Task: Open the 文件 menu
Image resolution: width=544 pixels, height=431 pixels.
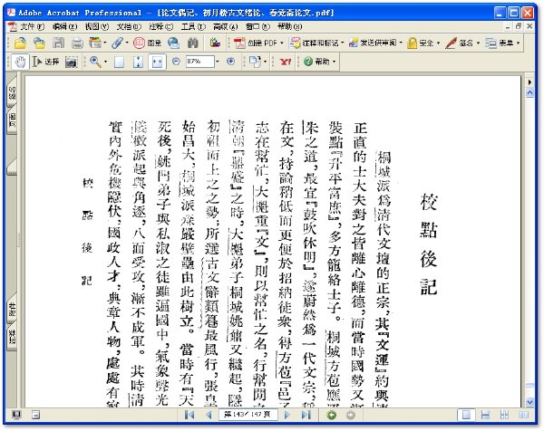Action: tap(32, 26)
